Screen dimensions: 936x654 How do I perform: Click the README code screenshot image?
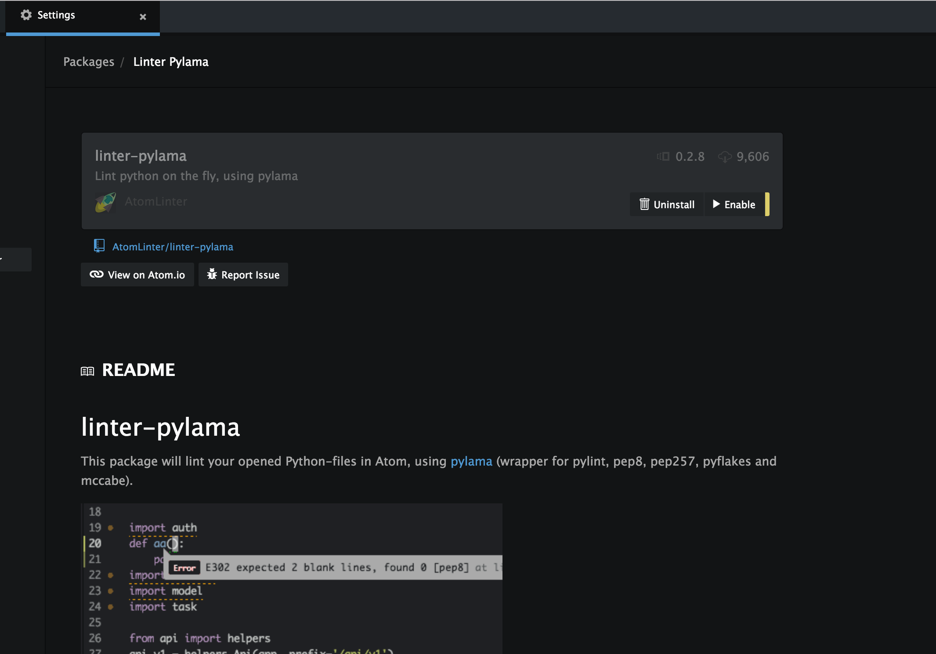pyautogui.click(x=292, y=578)
